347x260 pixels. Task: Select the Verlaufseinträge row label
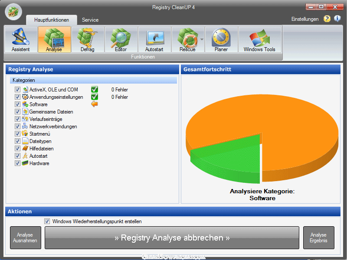pos(46,119)
